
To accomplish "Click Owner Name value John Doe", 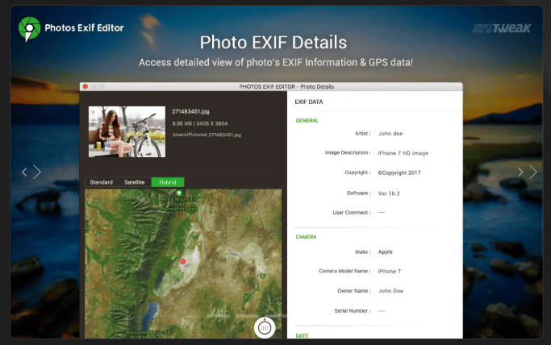I will click(390, 291).
